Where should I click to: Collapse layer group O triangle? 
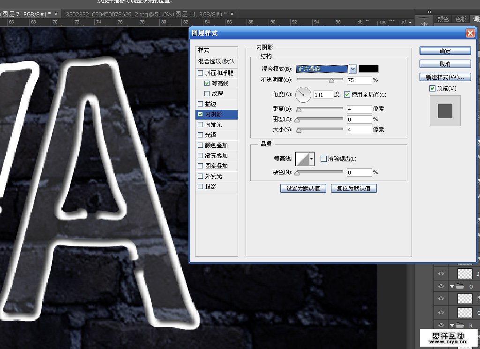coord(452,287)
